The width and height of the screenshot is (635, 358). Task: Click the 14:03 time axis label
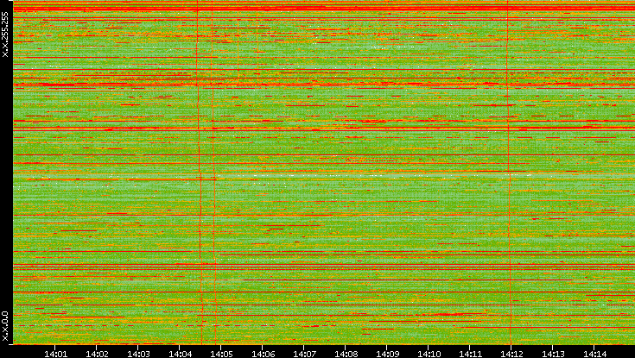point(138,354)
